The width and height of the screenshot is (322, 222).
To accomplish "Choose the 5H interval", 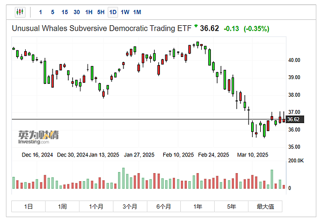I will pos(101,12).
